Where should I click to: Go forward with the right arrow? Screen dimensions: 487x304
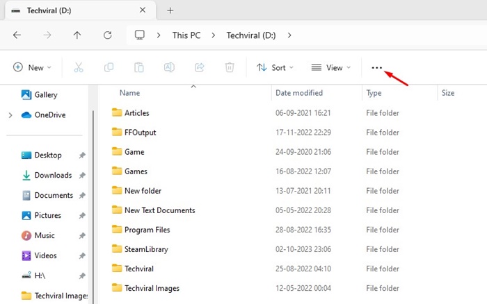coord(47,35)
